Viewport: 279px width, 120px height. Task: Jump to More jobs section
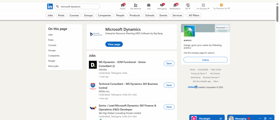53,66
